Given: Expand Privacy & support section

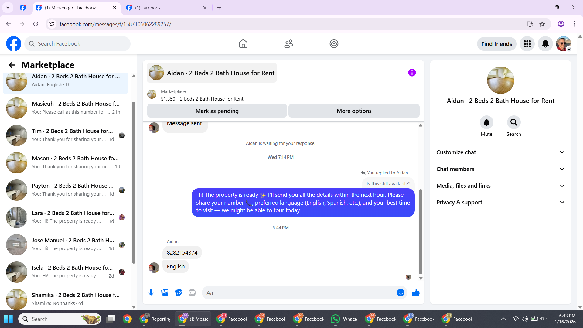Looking at the screenshot, I should (x=500, y=203).
